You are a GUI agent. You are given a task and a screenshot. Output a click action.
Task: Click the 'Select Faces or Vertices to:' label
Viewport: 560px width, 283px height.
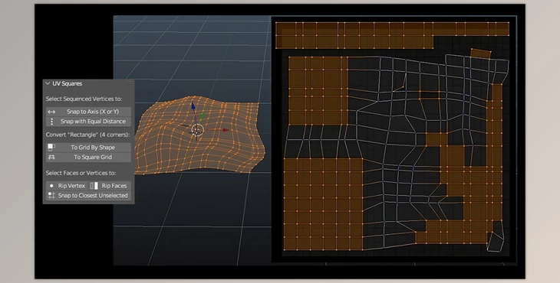pos(81,173)
